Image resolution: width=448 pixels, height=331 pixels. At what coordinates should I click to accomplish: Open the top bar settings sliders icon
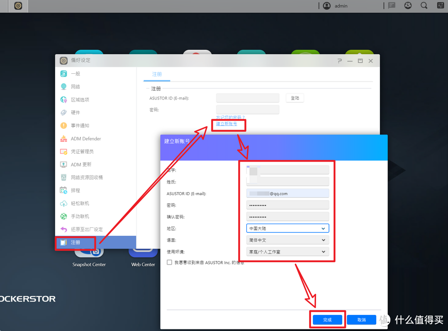(440, 6)
